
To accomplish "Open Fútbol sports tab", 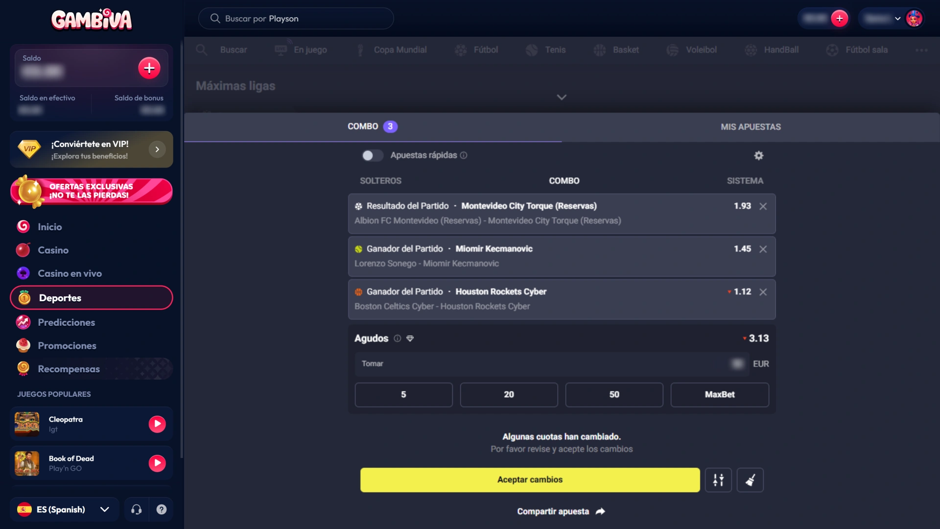I will (476, 50).
